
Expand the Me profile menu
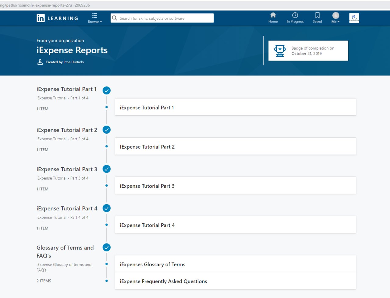(335, 18)
